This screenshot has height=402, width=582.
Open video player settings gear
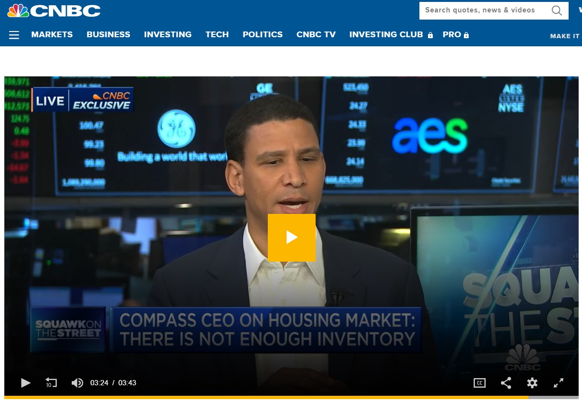(x=532, y=383)
